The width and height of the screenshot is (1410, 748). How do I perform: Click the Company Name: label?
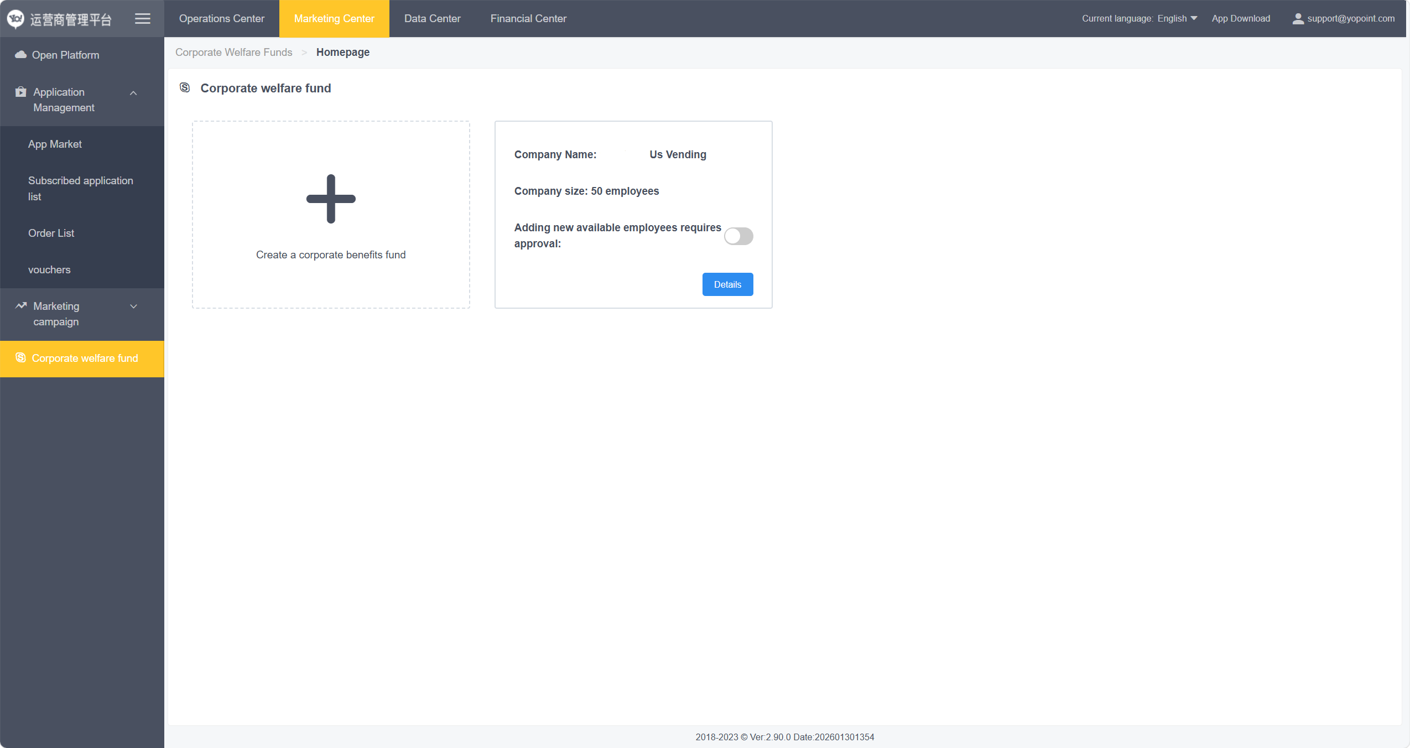[555, 154]
